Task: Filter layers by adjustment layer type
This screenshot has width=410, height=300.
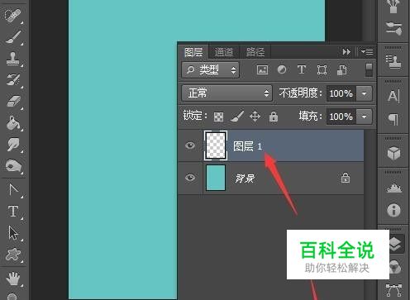Action: click(282, 69)
